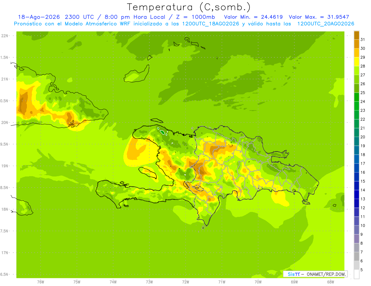Click the '70W' longitude label
Image resolution: width=371 pixels, height=286 pixels.
click(258, 282)
